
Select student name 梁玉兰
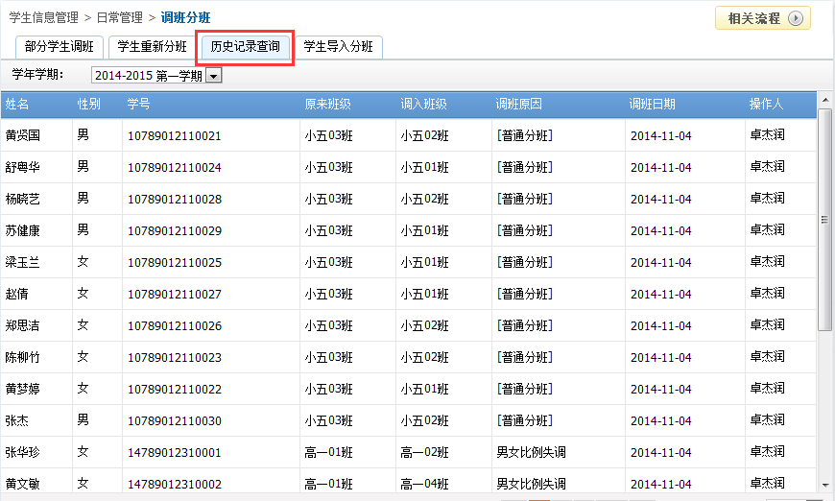pos(23,262)
